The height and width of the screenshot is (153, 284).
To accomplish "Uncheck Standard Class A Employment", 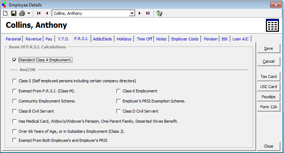I will click(14, 60).
